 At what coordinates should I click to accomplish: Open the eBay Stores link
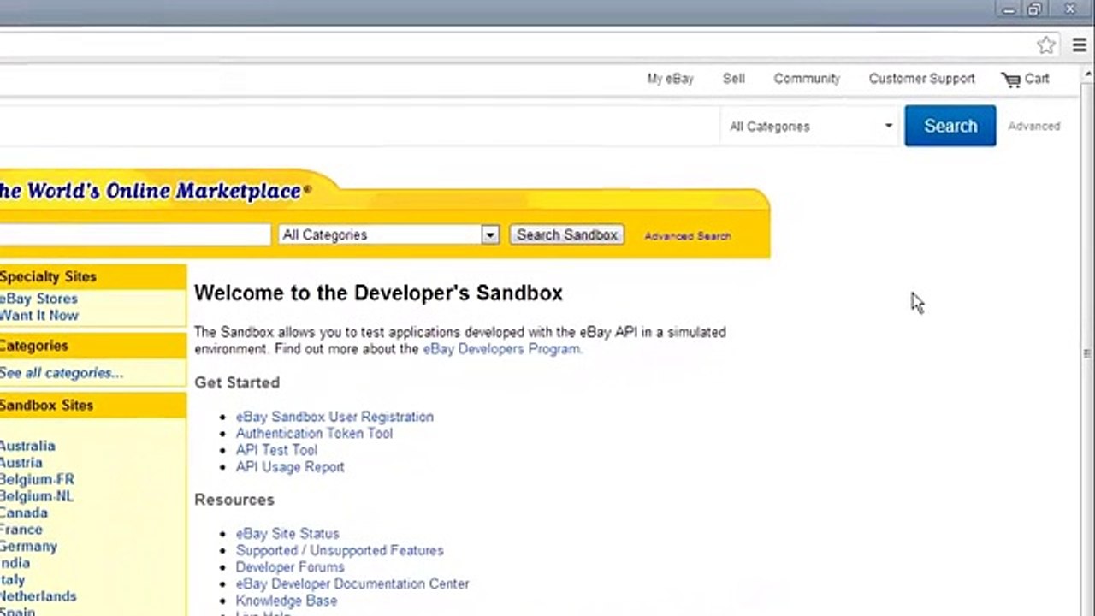(38, 299)
